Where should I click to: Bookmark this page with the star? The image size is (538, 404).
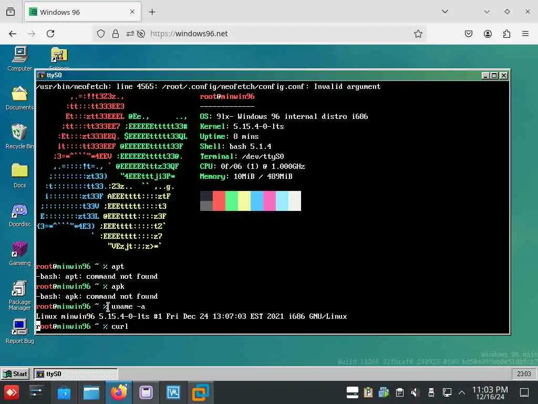(418, 34)
